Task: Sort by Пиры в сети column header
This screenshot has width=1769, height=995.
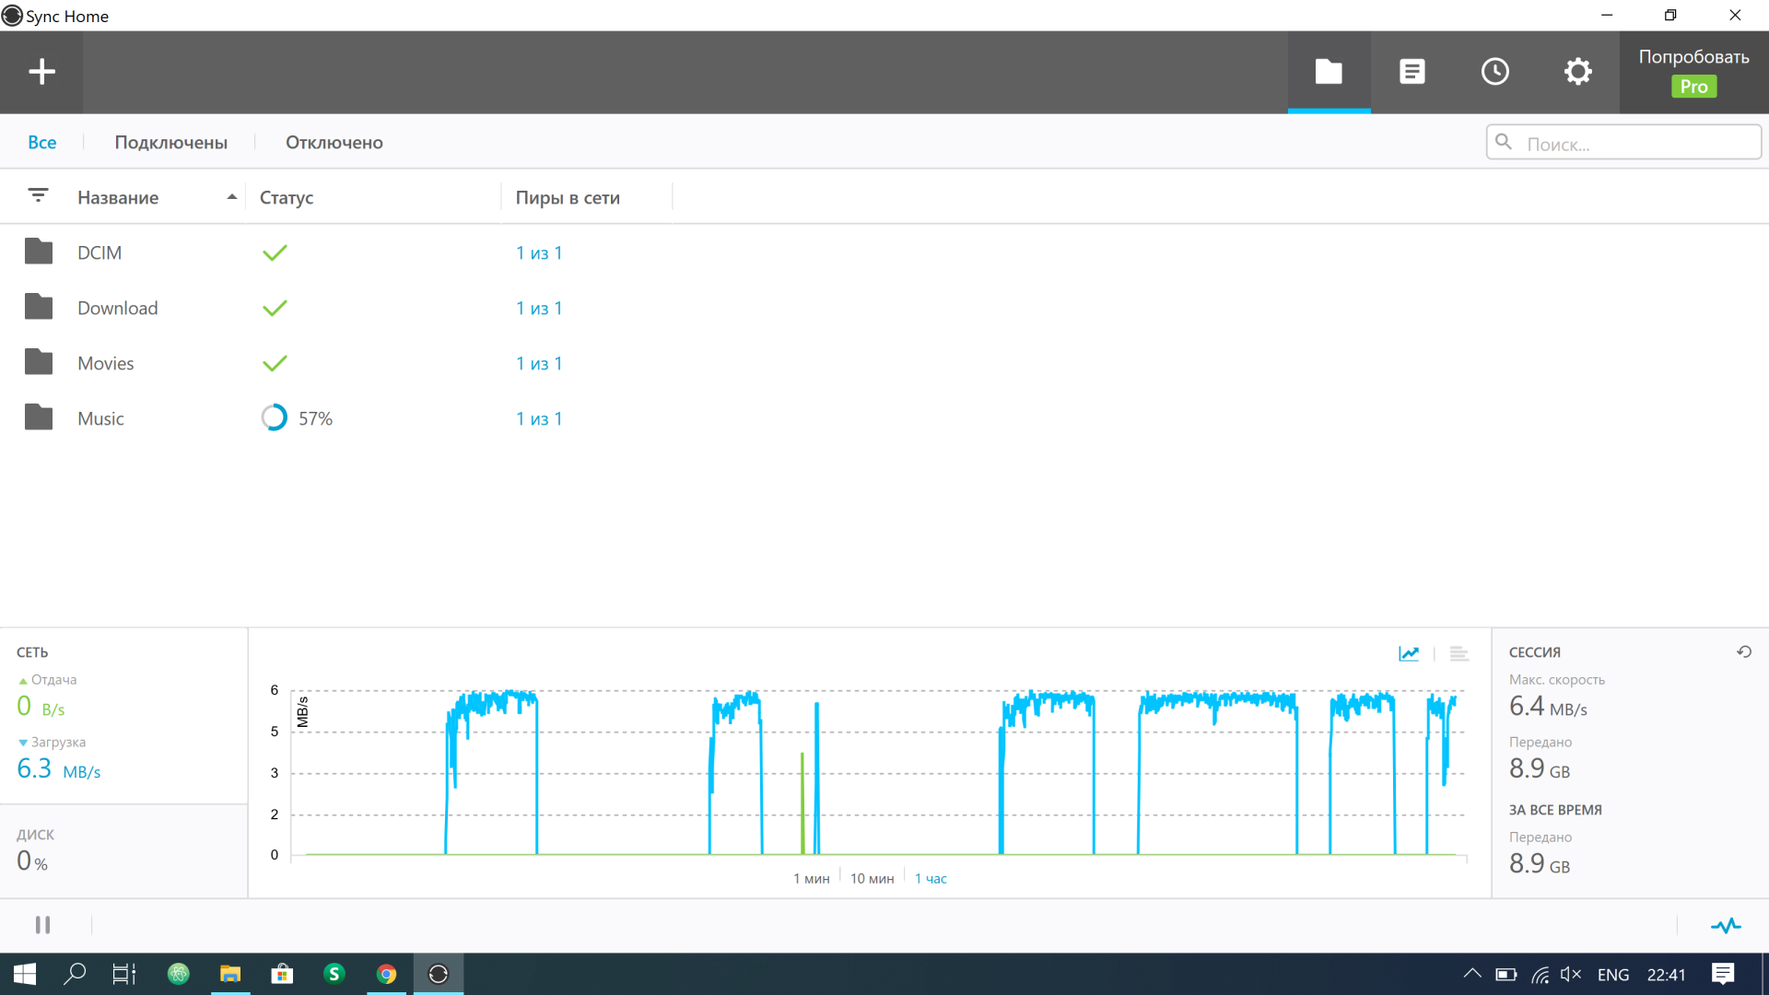Action: (568, 197)
